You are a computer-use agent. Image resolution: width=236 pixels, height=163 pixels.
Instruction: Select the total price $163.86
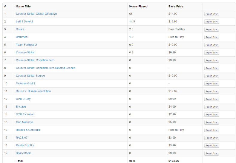pos(174,161)
